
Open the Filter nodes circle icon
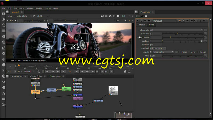(x=4, y=42)
